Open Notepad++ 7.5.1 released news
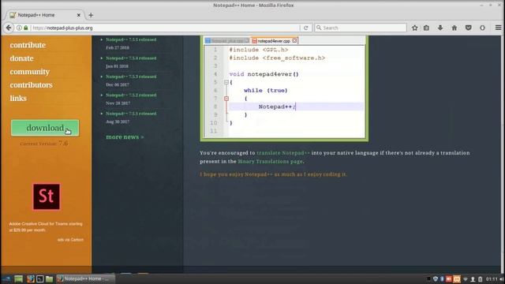 pyautogui.click(x=131, y=114)
